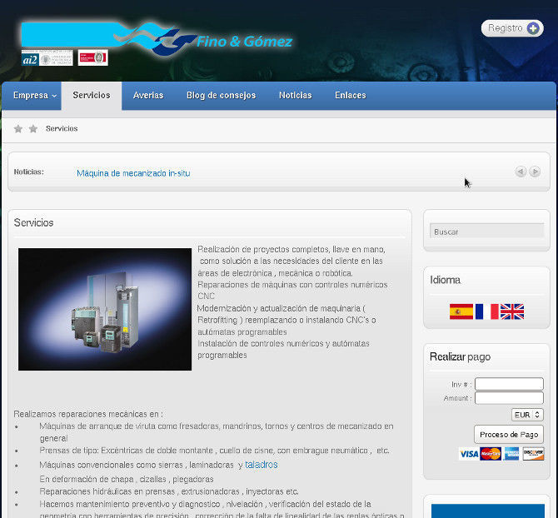Click the Visa card payment icon
The image size is (558, 518).
click(469, 454)
